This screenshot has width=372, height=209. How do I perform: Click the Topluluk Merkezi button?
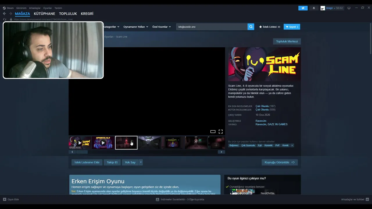(x=287, y=42)
